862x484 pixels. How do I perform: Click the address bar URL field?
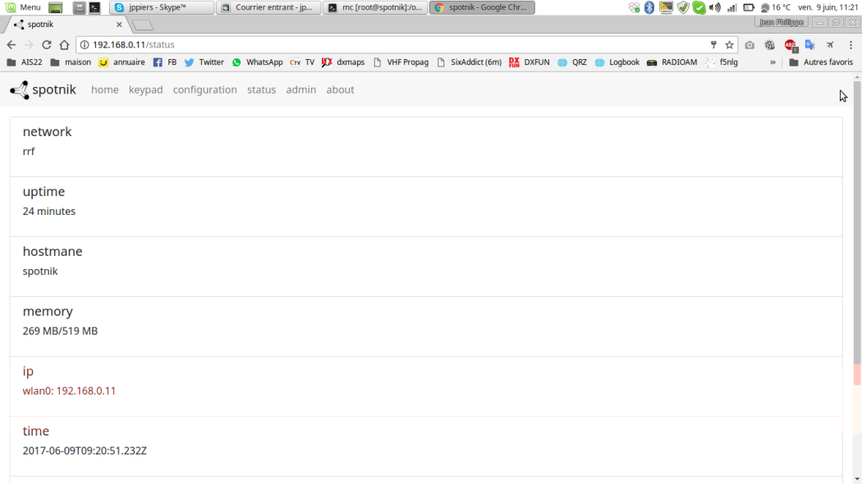click(394, 45)
